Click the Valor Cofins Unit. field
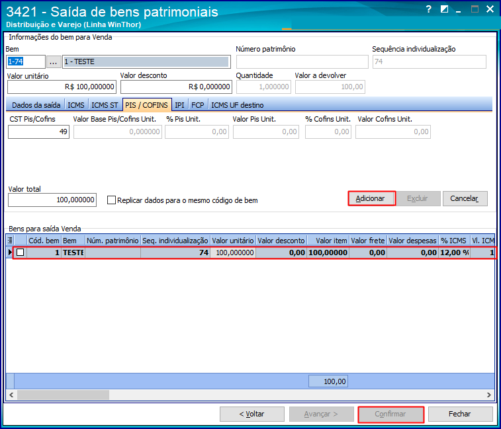Viewport: 501px width, 429px height. click(x=393, y=132)
